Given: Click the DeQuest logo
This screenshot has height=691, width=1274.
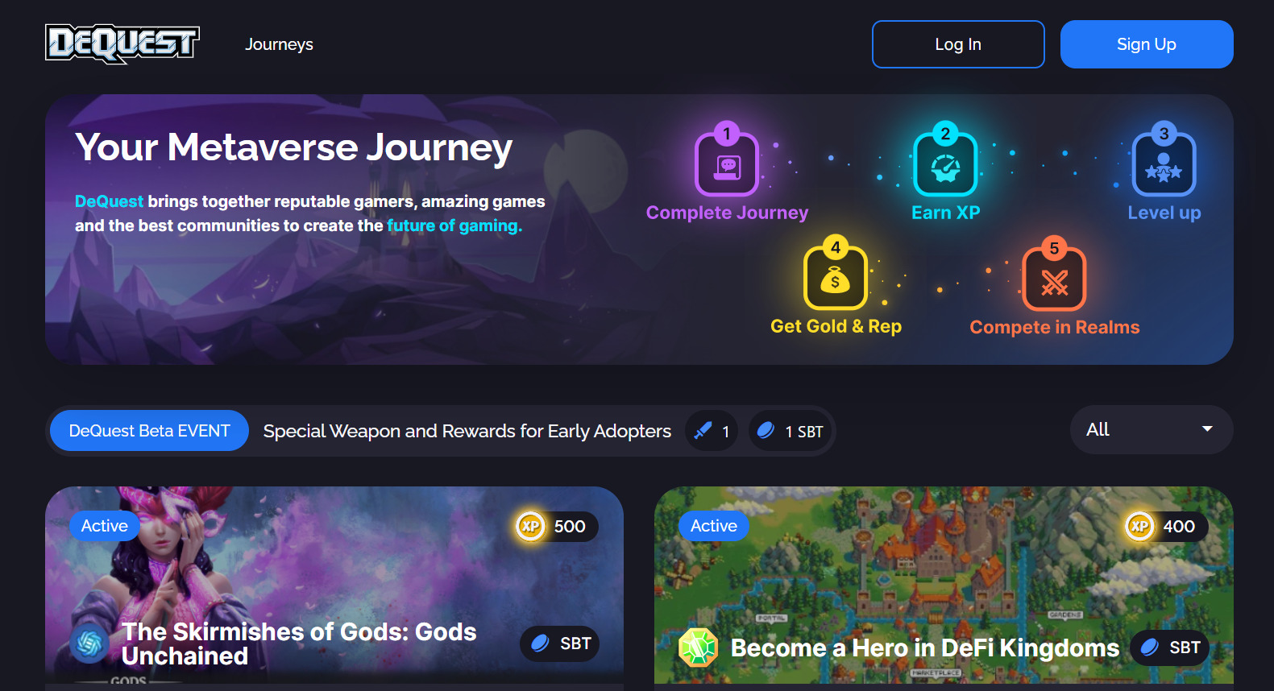Looking at the screenshot, I should point(122,43).
